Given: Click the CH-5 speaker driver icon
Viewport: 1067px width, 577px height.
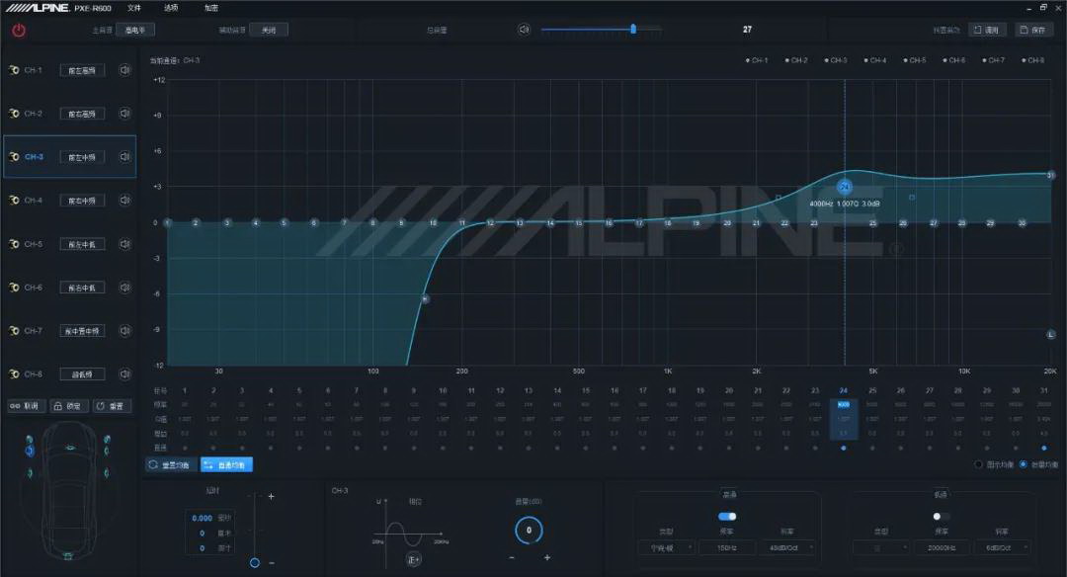Looking at the screenshot, I should (x=14, y=244).
